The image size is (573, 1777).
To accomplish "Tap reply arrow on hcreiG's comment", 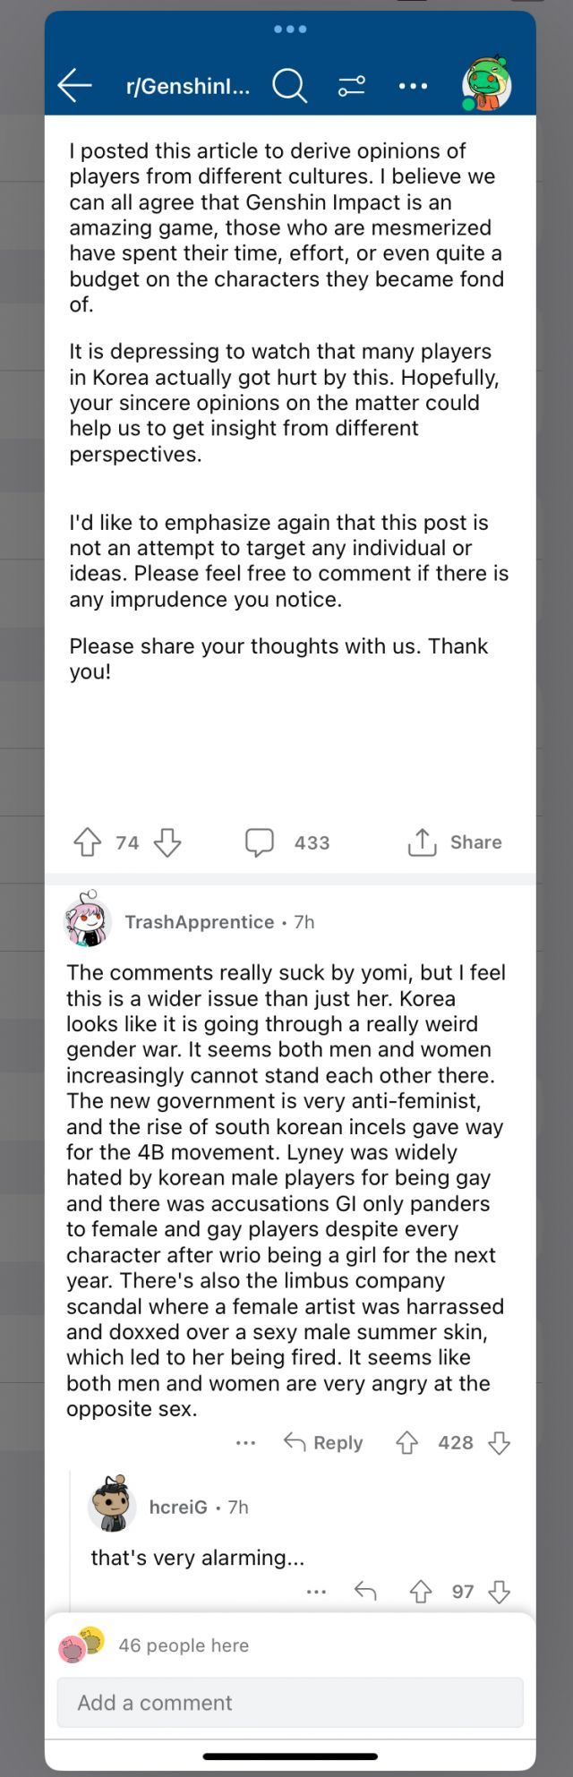I will (365, 1592).
